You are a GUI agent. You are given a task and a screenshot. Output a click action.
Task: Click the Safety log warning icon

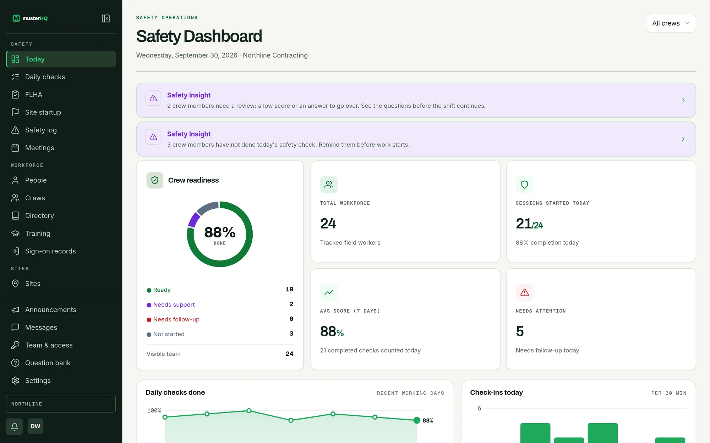(x=15, y=130)
